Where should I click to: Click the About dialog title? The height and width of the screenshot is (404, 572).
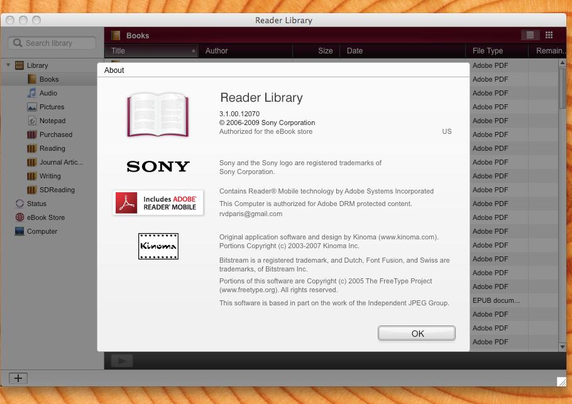114,70
